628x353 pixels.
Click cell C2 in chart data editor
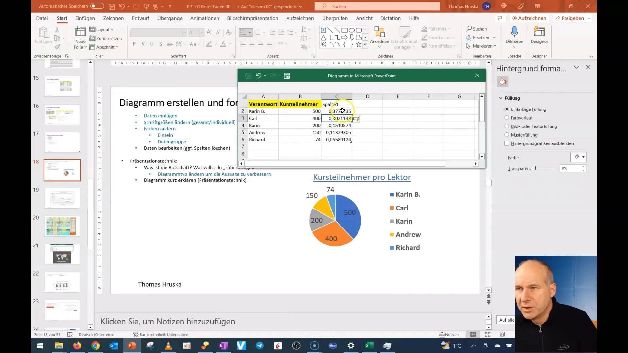(x=337, y=111)
